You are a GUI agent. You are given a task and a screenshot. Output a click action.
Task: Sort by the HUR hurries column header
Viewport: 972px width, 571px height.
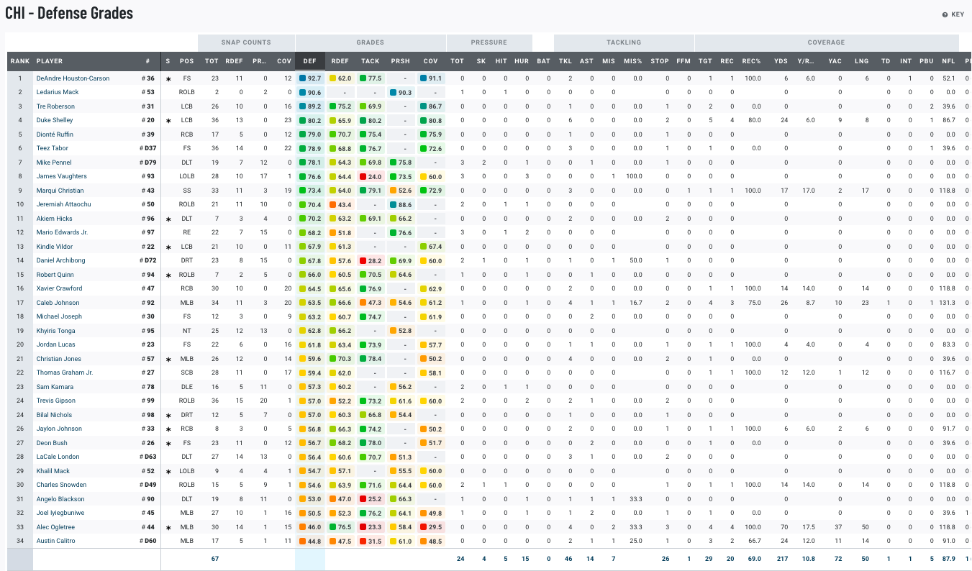[x=522, y=61]
